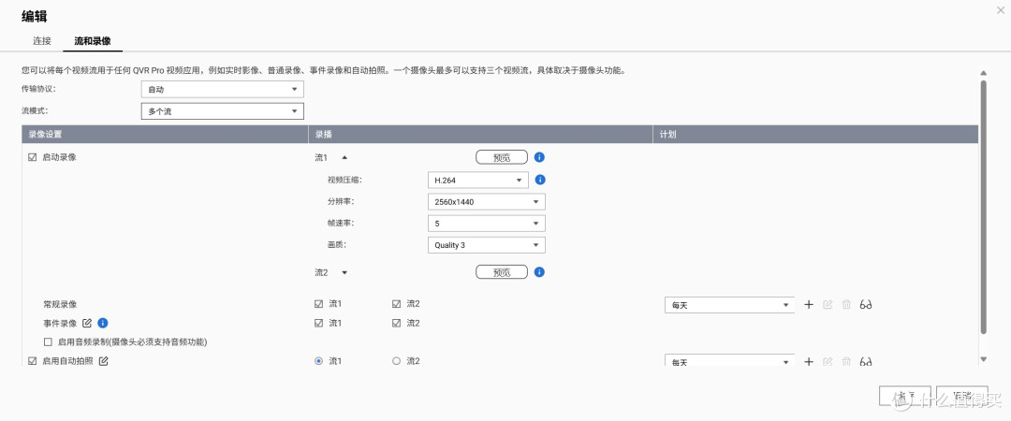This screenshot has height=421, width=1011.
Task: Toggle the 启动录像 checkbox
Action: [32, 156]
